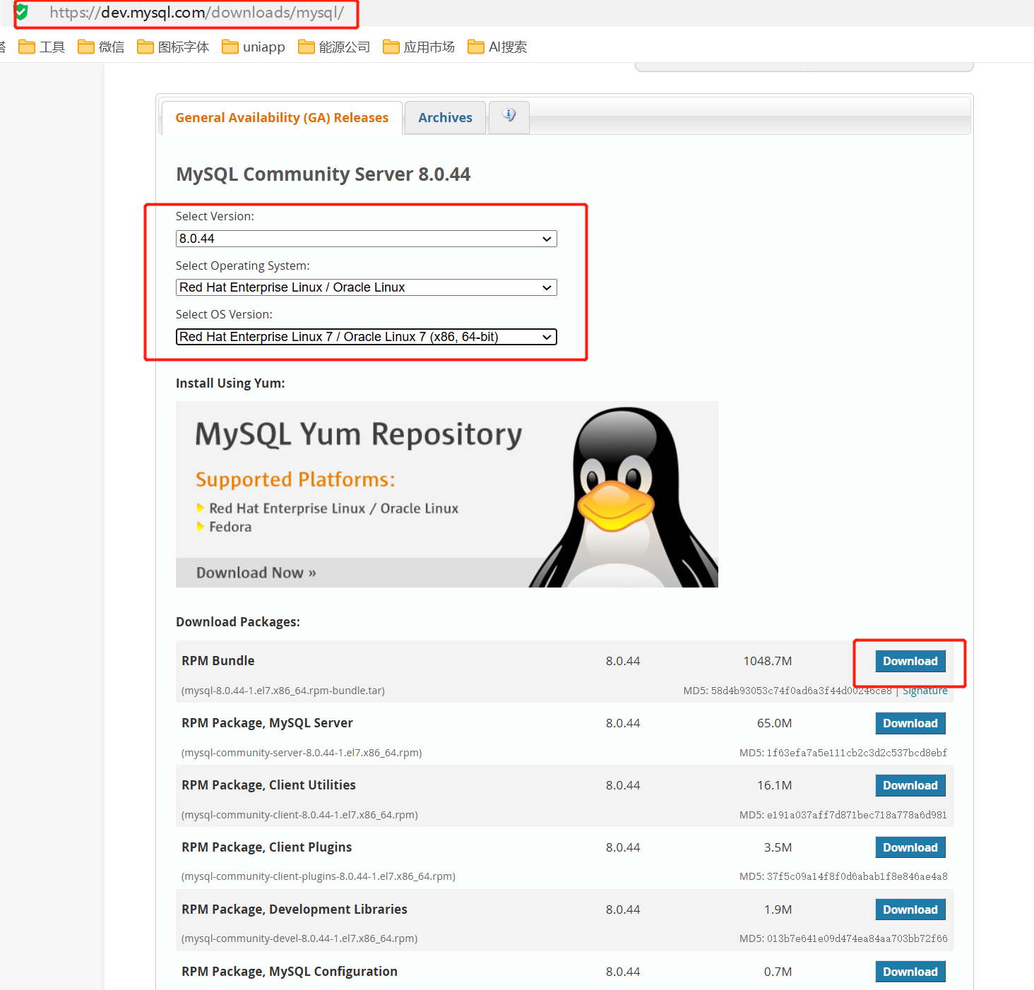Download the RPM Bundle
The width and height of the screenshot is (1034, 990).
[910, 661]
